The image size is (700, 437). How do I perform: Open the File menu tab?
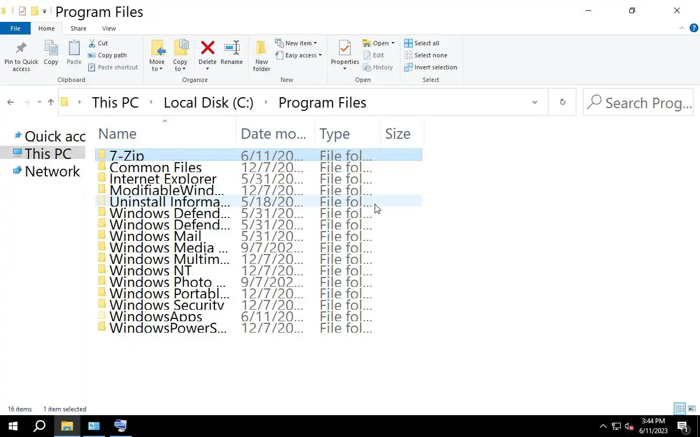click(x=15, y=28)
